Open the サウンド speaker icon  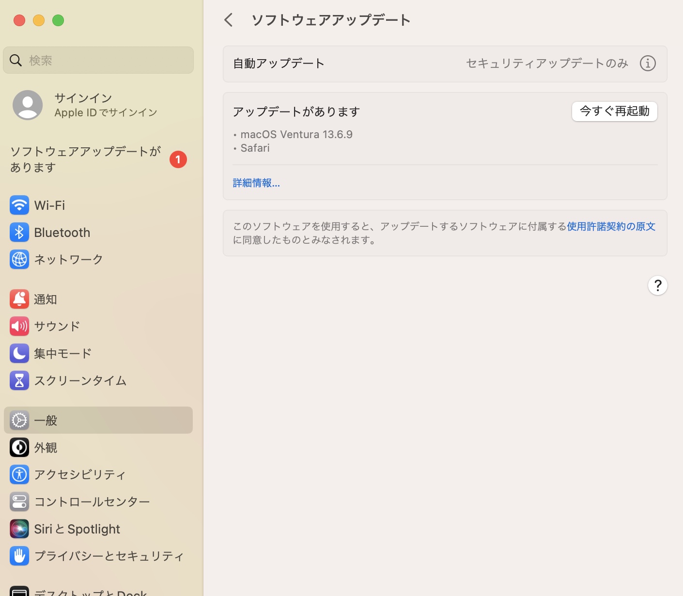click(x=19, y=327)
